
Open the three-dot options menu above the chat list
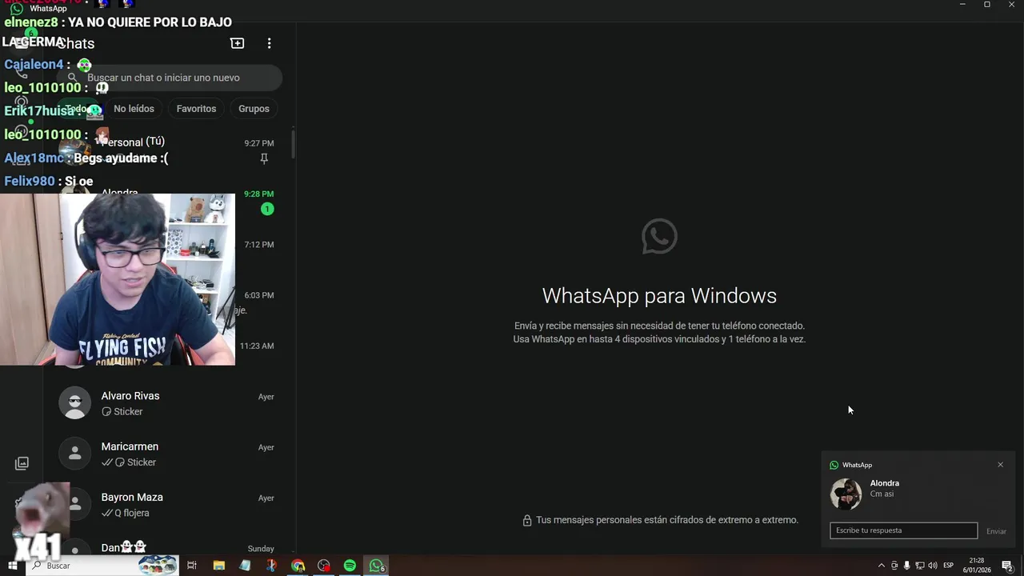point(269,43)
